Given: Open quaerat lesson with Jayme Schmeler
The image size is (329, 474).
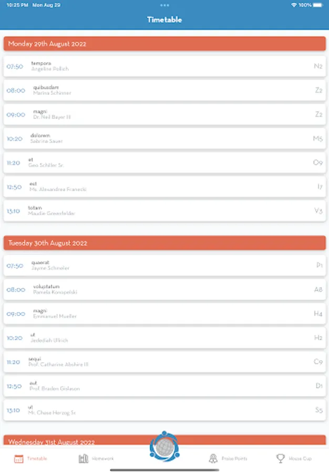Looking at the screenshot, I should 164,265.
